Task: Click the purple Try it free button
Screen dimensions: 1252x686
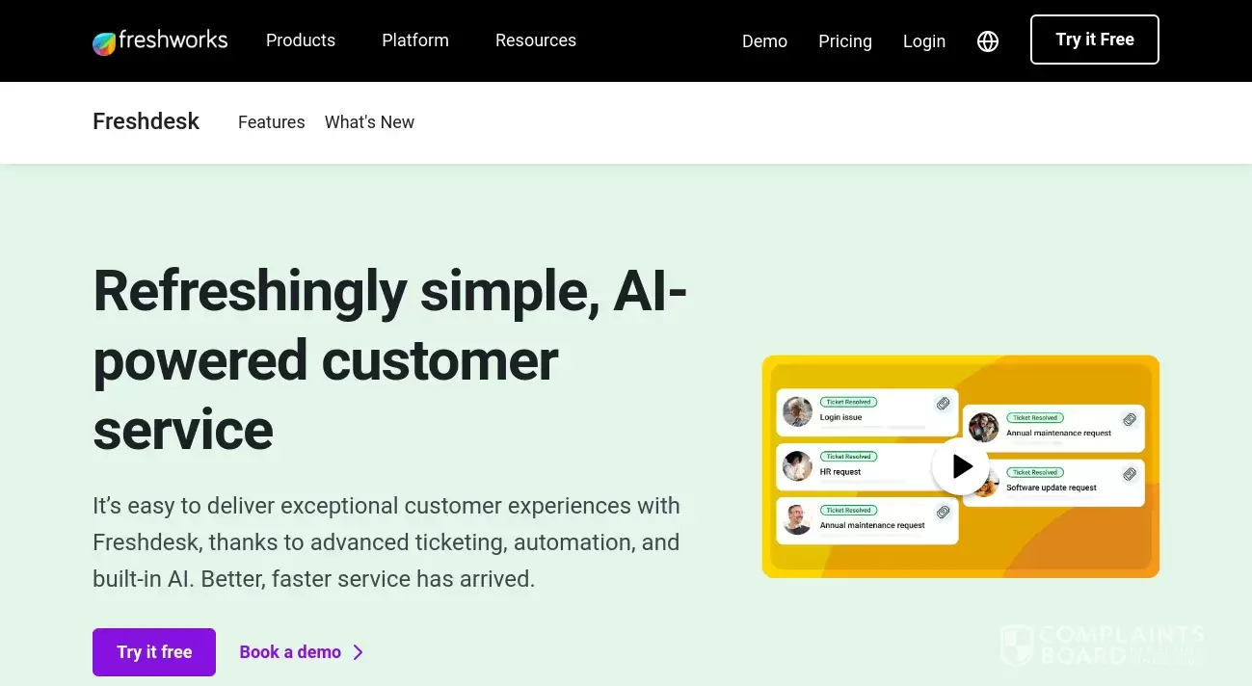Action: tap(154, 652)
